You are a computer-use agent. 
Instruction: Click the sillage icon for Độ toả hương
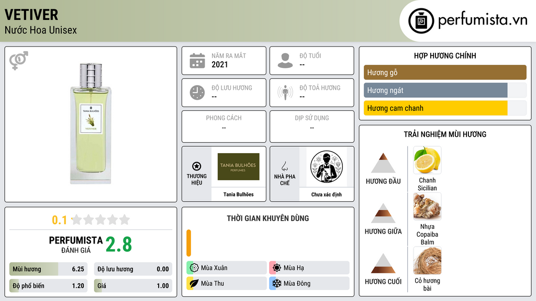pos(285,92)
